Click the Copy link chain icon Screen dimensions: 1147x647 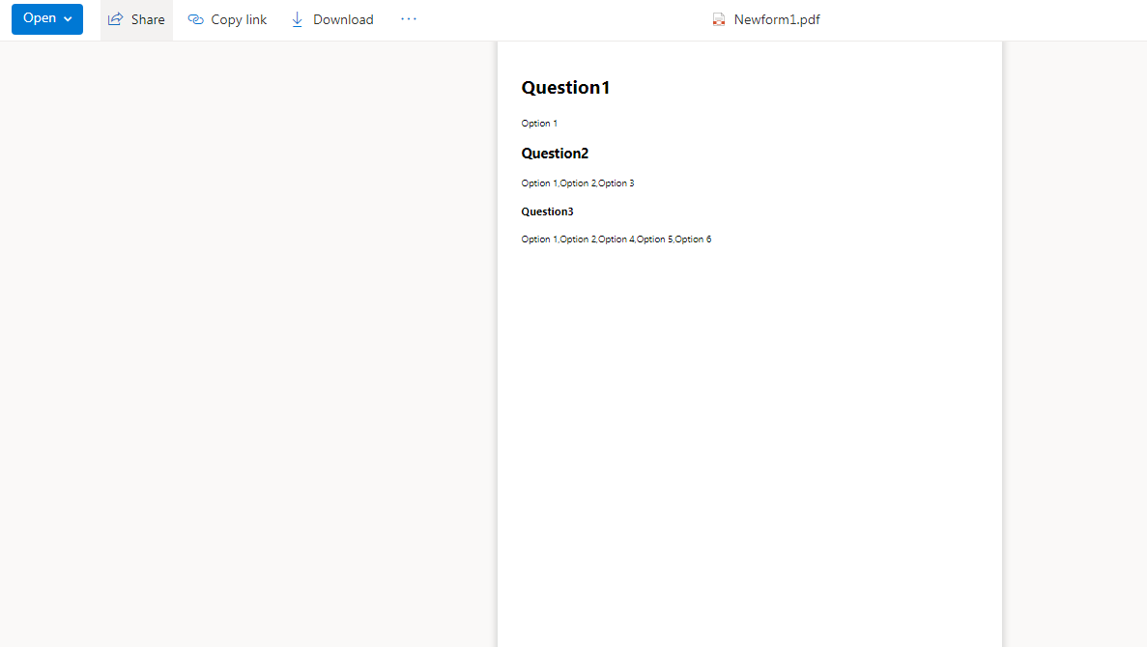195,19
